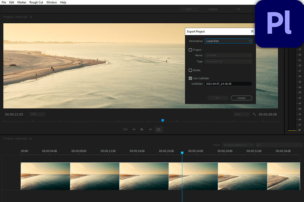
Task: Click the magnifier search field in timeline
Action: coord(279,145)
